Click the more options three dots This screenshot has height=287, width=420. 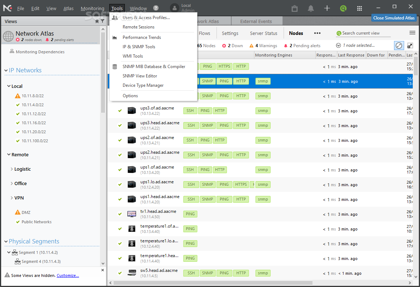pos(318,33)
